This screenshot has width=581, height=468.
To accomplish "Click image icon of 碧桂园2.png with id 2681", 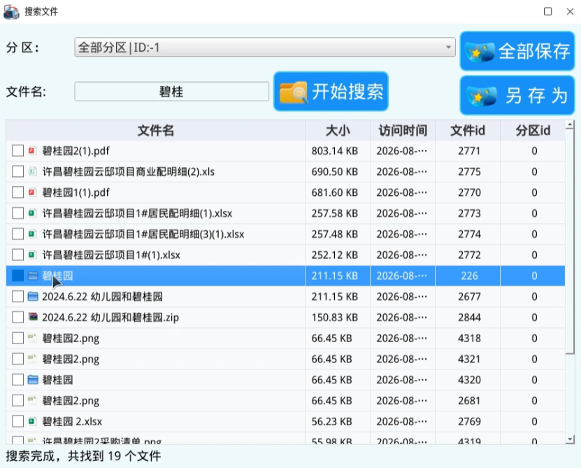I will click(33, 400).
